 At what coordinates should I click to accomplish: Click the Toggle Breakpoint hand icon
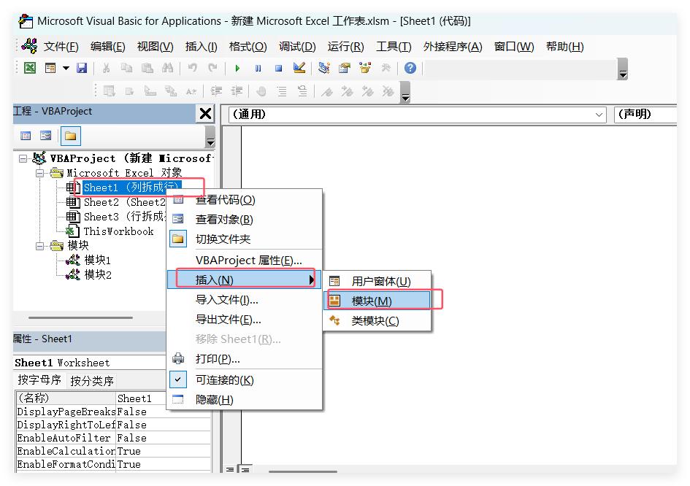261,91
